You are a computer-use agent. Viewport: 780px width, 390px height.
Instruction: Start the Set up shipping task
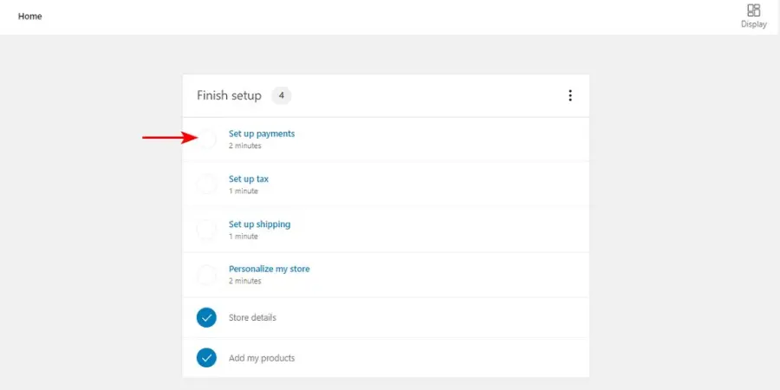click(259, 224)
